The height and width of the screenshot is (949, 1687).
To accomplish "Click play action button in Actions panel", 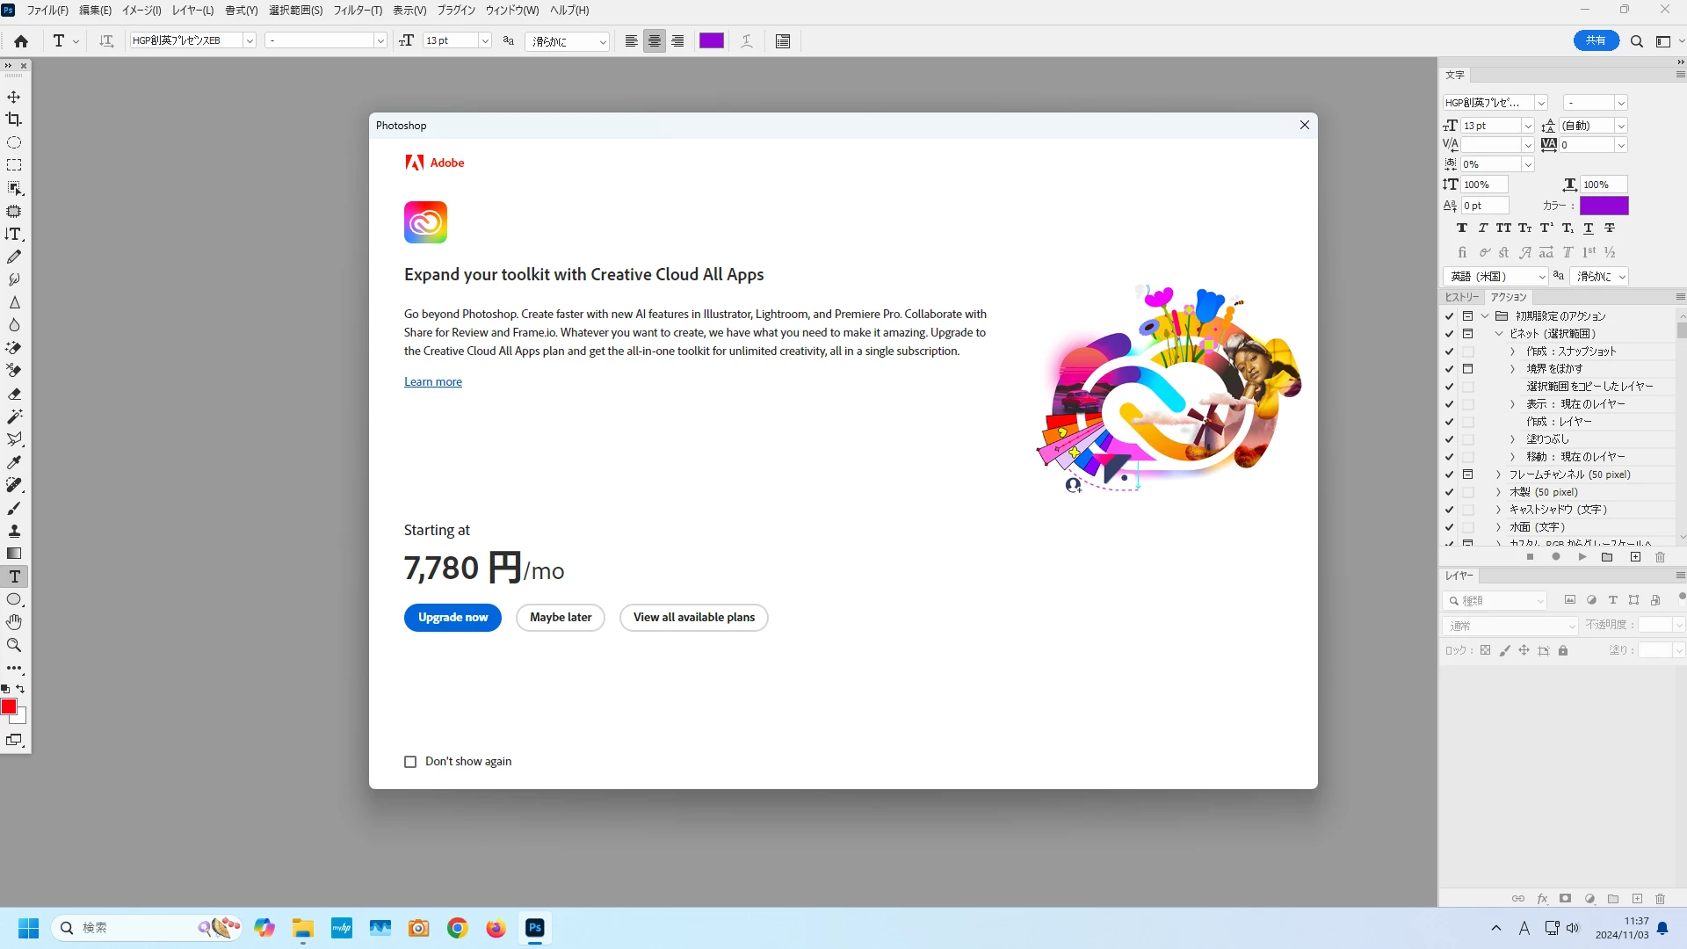I will [x=1582, y=557].
